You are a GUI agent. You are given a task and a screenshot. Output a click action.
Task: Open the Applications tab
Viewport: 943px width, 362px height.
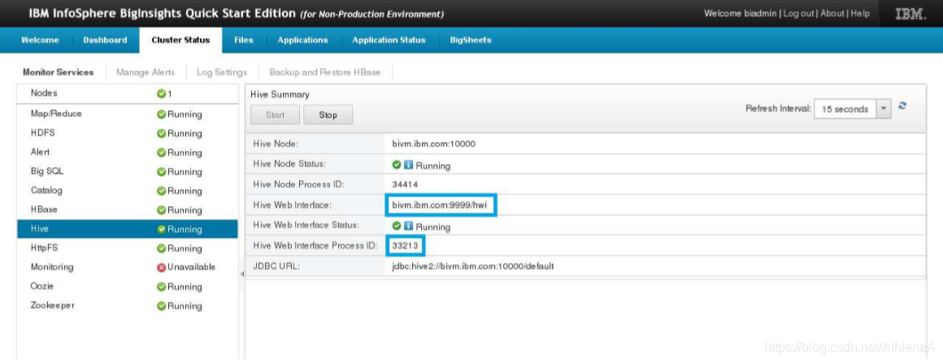pyautogui.click(x=302, y=41)
